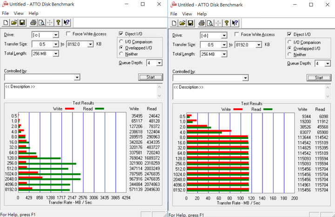335x217 pixels.
Task: Open the Help menu in right window
Action: point(201,13)
